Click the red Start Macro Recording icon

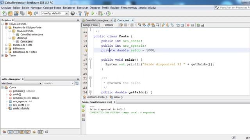[x=188, y=25]
